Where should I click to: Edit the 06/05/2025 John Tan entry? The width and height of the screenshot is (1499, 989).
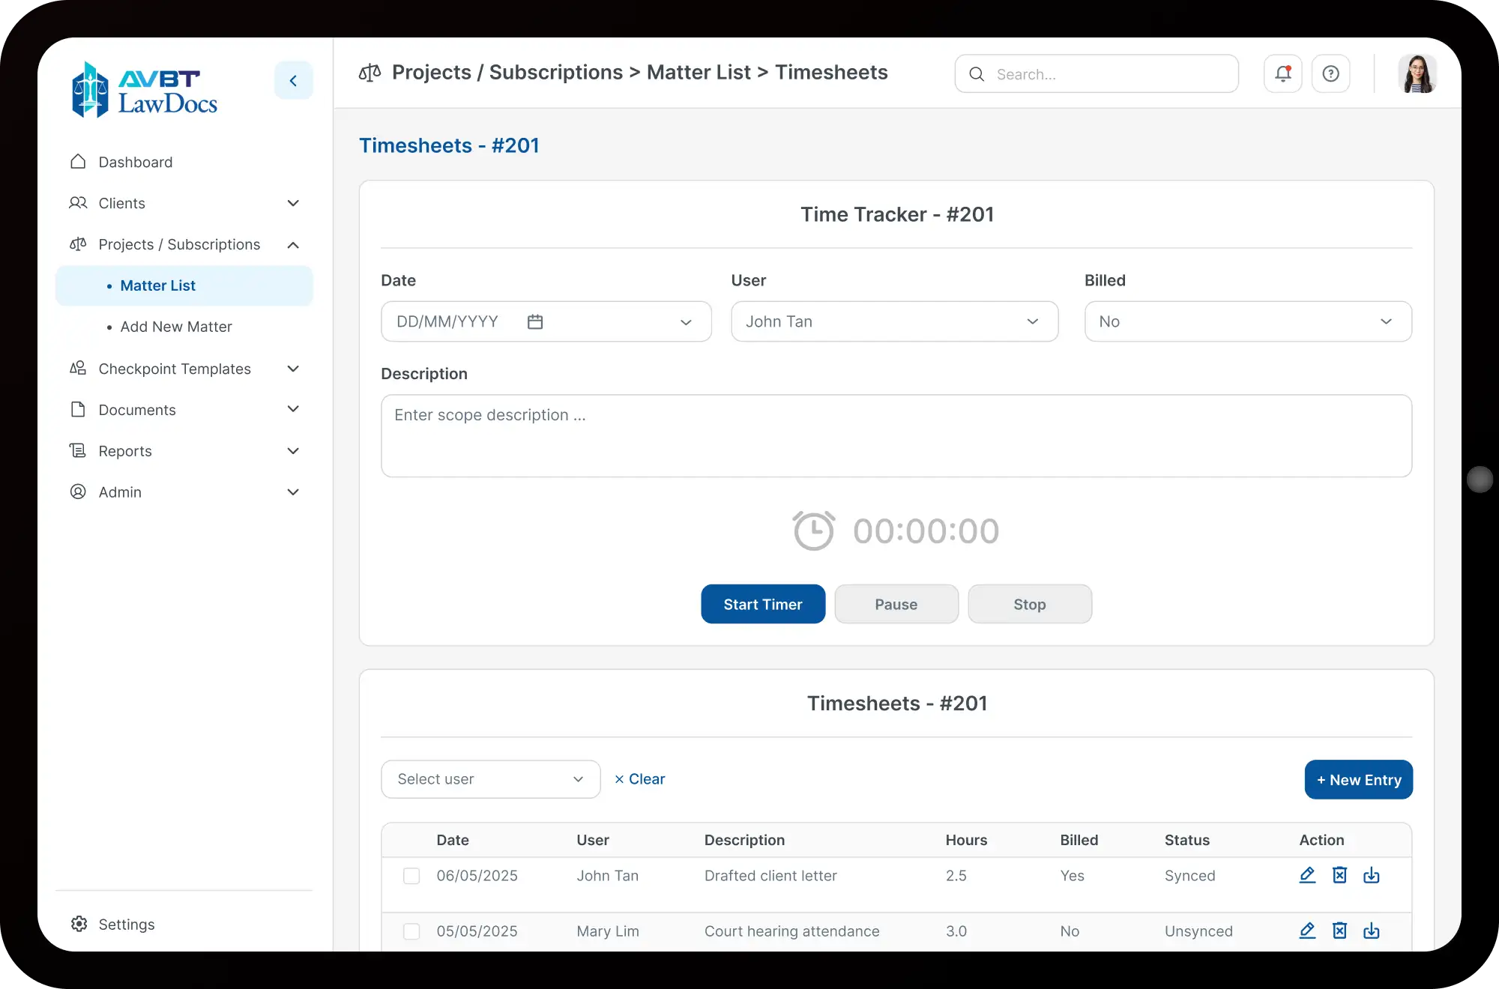click(1307, 875)
